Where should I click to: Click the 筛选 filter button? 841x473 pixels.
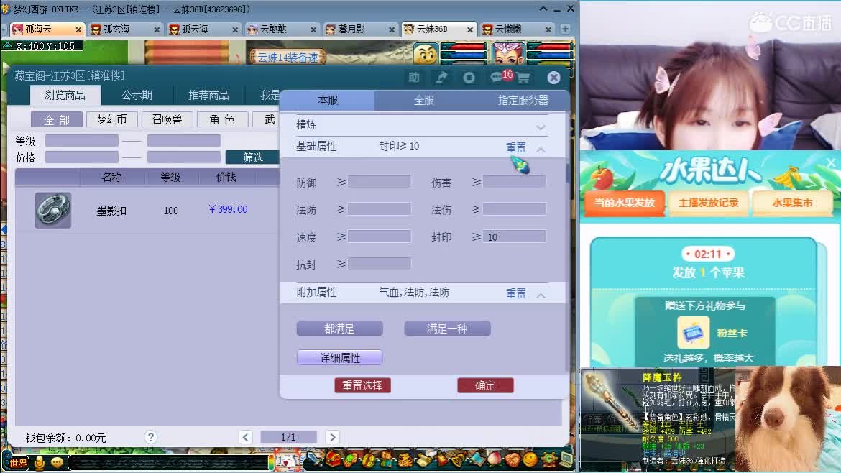point(252,157)
